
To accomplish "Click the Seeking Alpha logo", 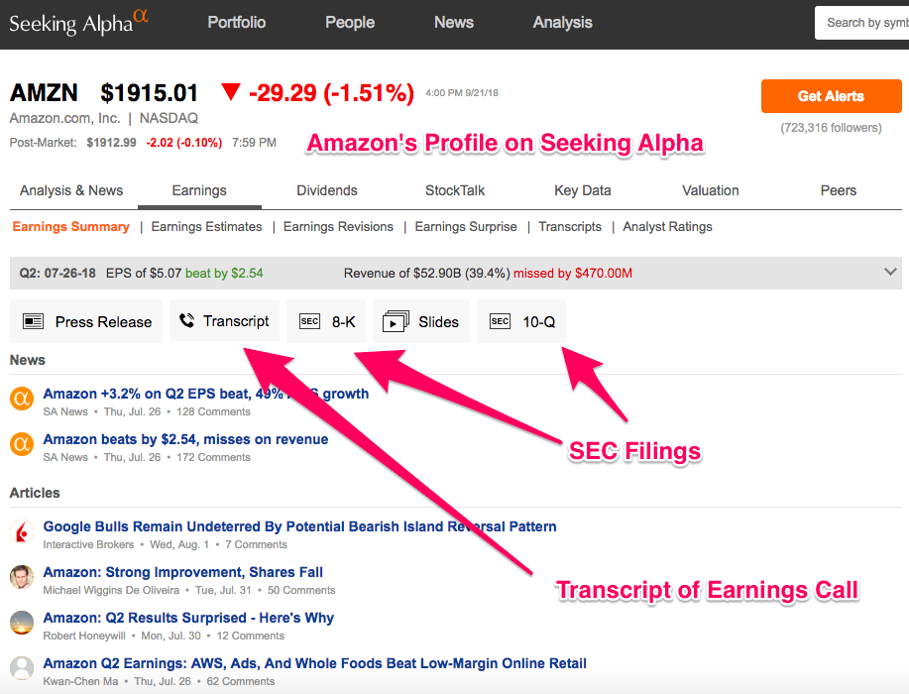I will point(79,23).
